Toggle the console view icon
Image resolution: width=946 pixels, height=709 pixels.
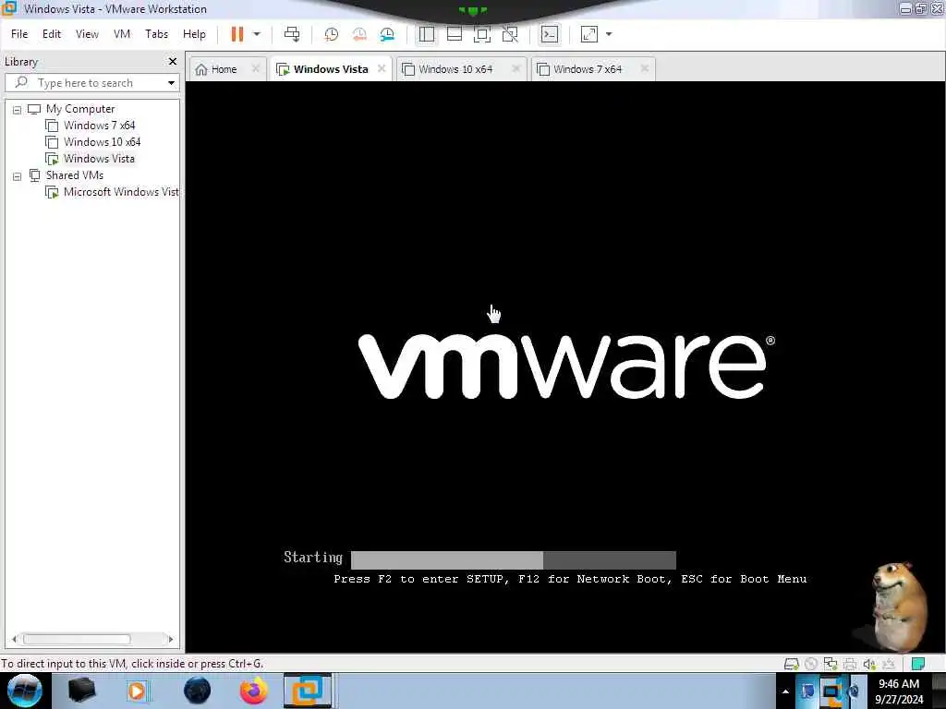pos(550,34)
